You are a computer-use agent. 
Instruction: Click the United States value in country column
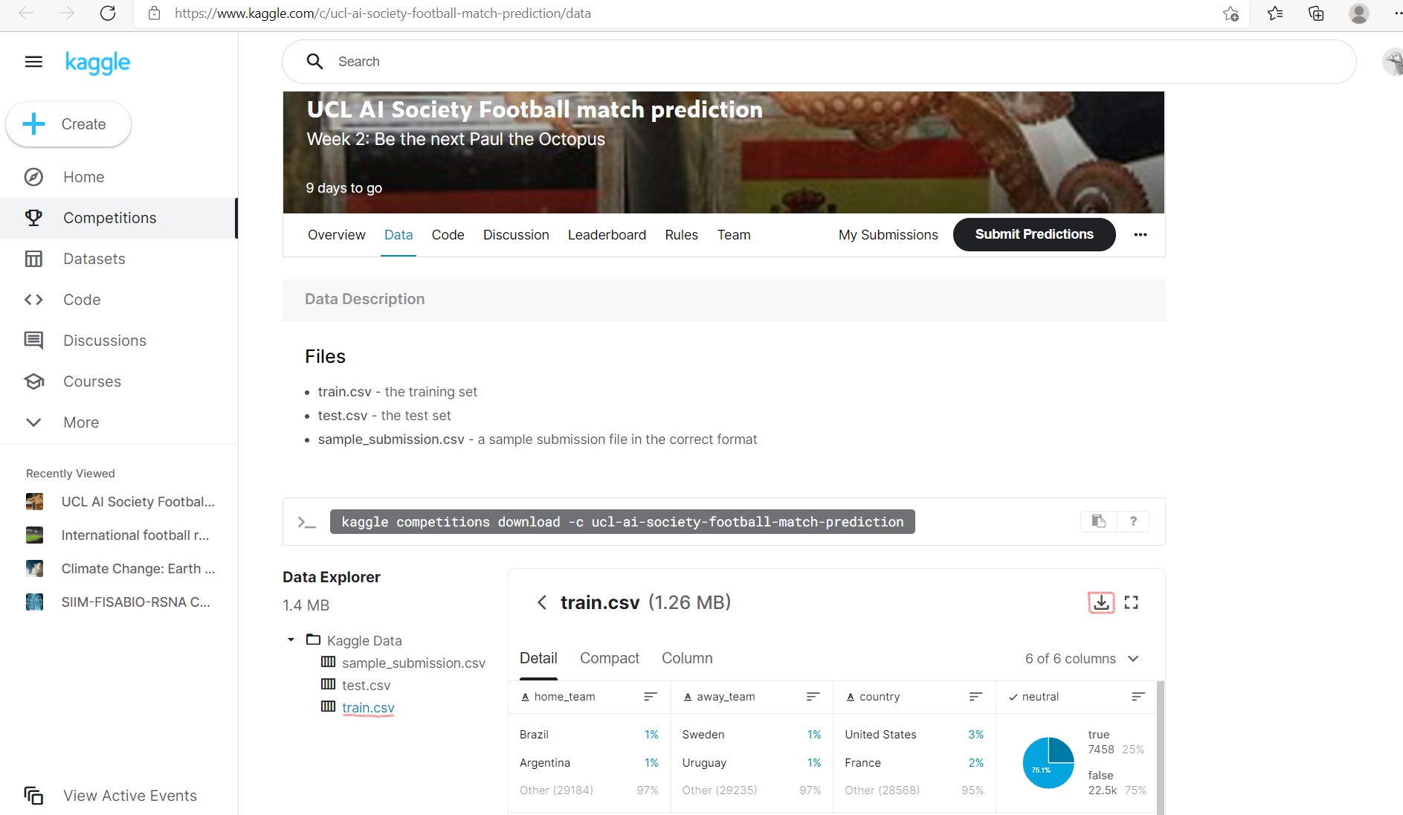coord(880,735)
